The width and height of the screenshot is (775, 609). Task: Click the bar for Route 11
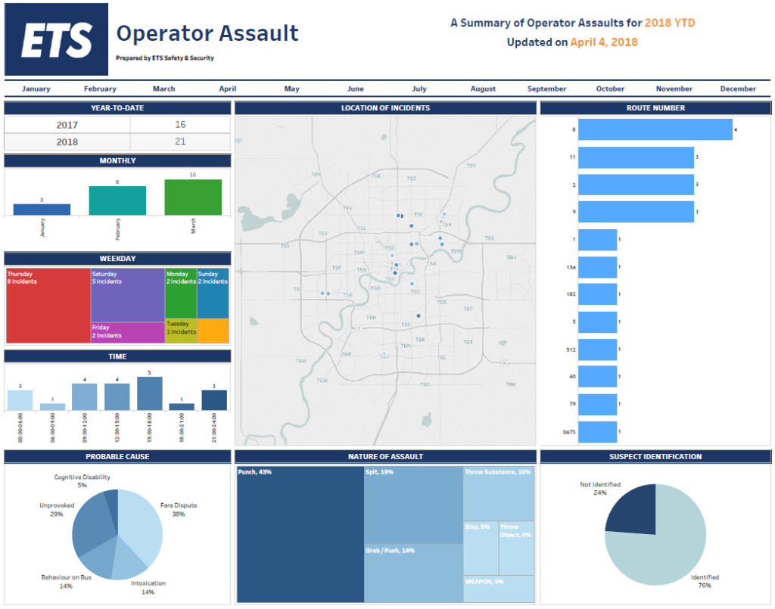tap(636, 157)
